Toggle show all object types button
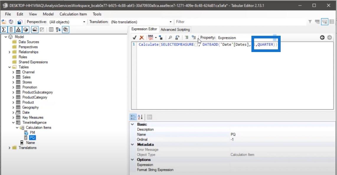Viewport: 337px width, 175px height. (65, 30)
